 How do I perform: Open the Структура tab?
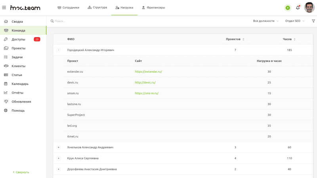97,8
